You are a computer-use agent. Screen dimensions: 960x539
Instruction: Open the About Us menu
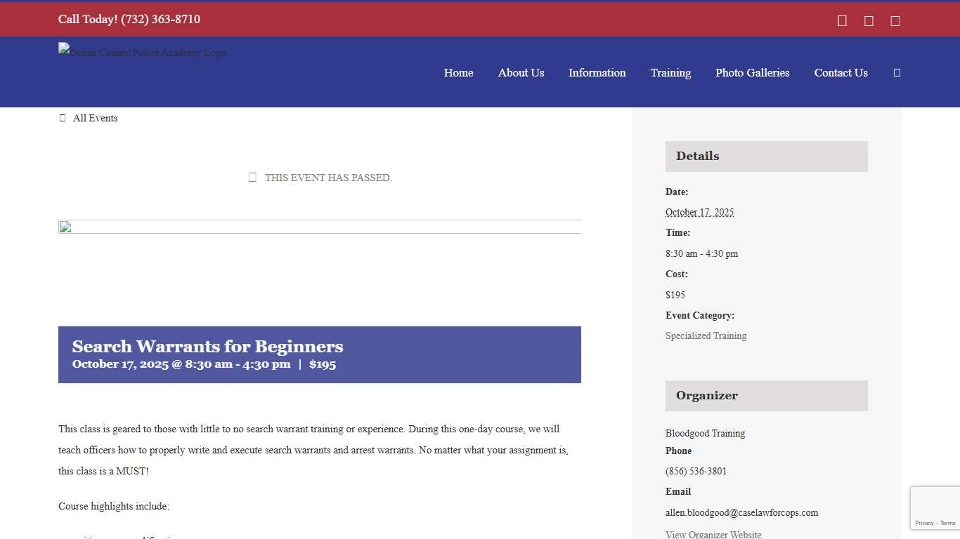(x=521, y=73)
